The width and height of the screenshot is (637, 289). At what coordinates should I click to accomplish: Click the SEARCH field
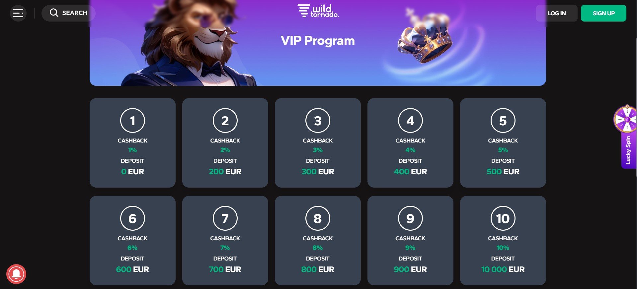(68, 13)
